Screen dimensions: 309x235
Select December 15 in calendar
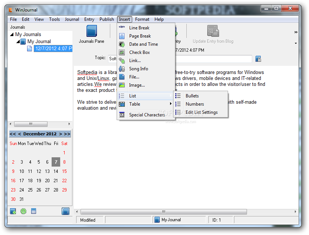pyautogui.click(x=65, y=171)
